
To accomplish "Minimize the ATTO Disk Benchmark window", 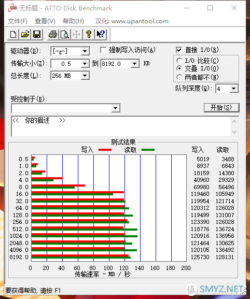I will (x=187, y=8).
